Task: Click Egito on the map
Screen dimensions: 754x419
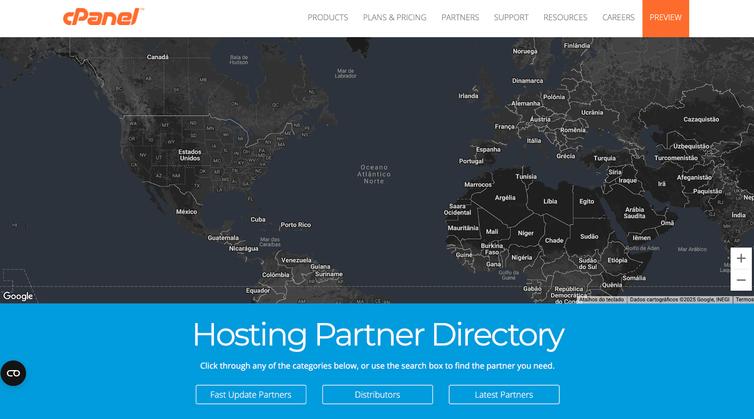Action: tap(586, 201)
